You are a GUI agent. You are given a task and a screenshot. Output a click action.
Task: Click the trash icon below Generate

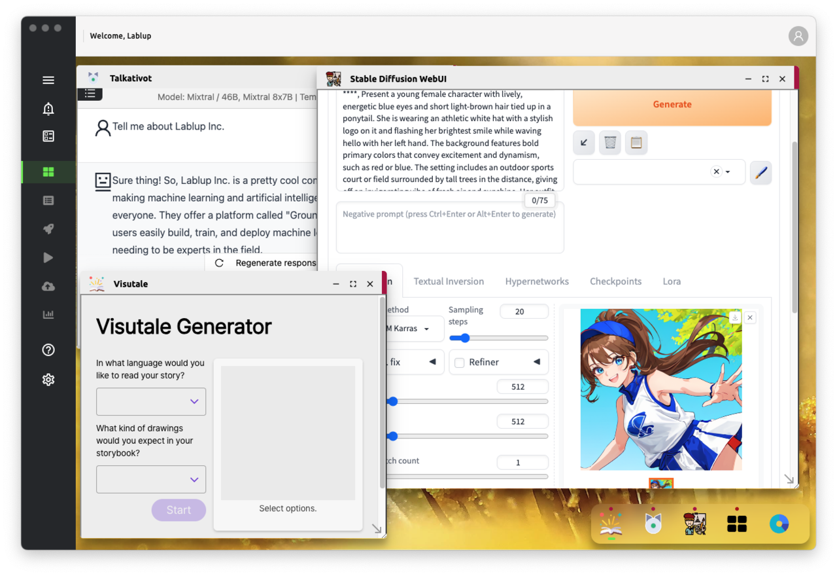609,142
